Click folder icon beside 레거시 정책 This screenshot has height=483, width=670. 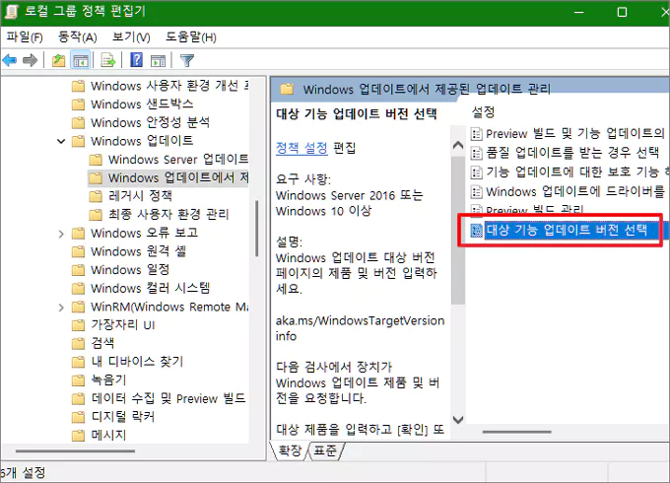[96, 196]
